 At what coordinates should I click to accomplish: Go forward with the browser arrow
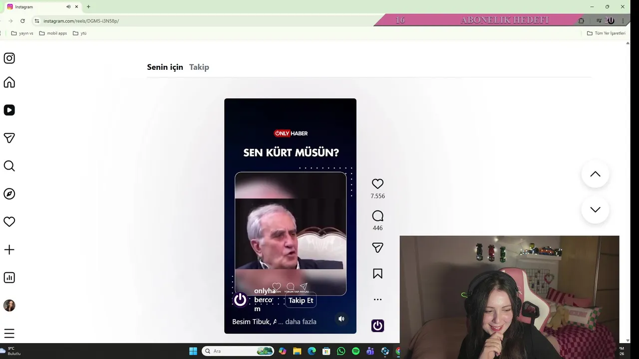[10, 21]
